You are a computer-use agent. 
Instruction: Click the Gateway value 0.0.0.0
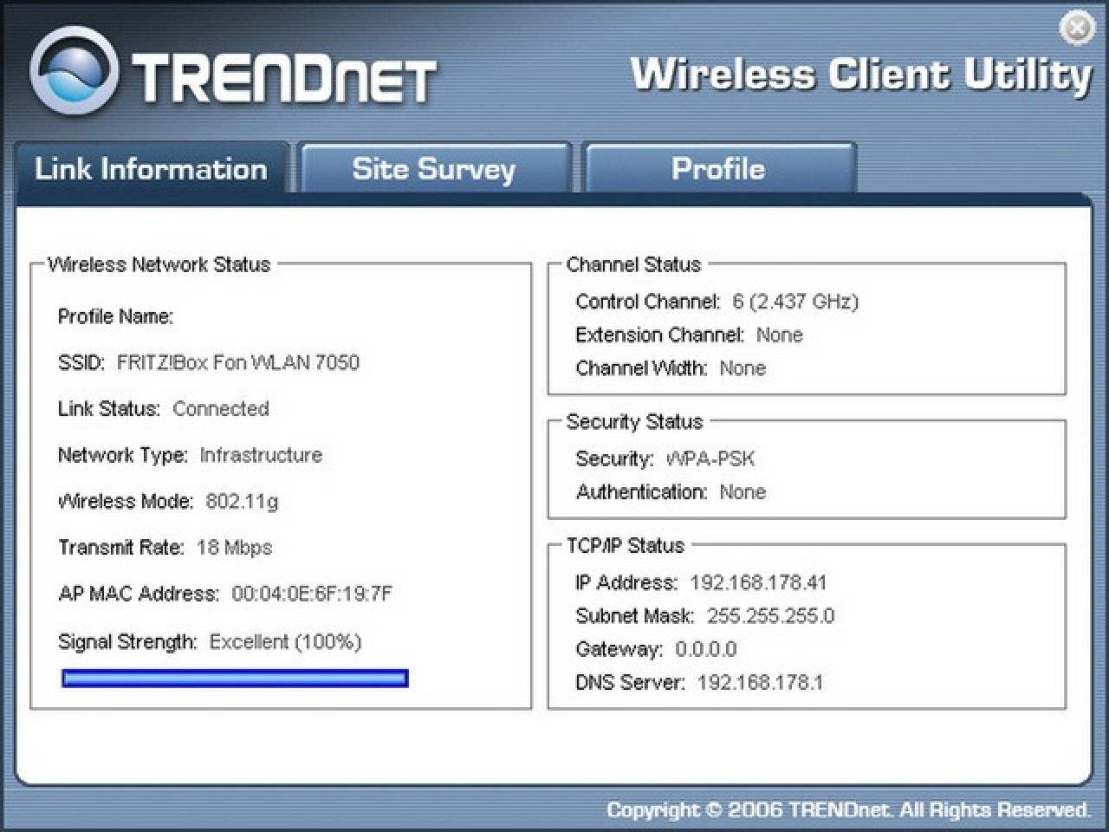click(706, 649)
